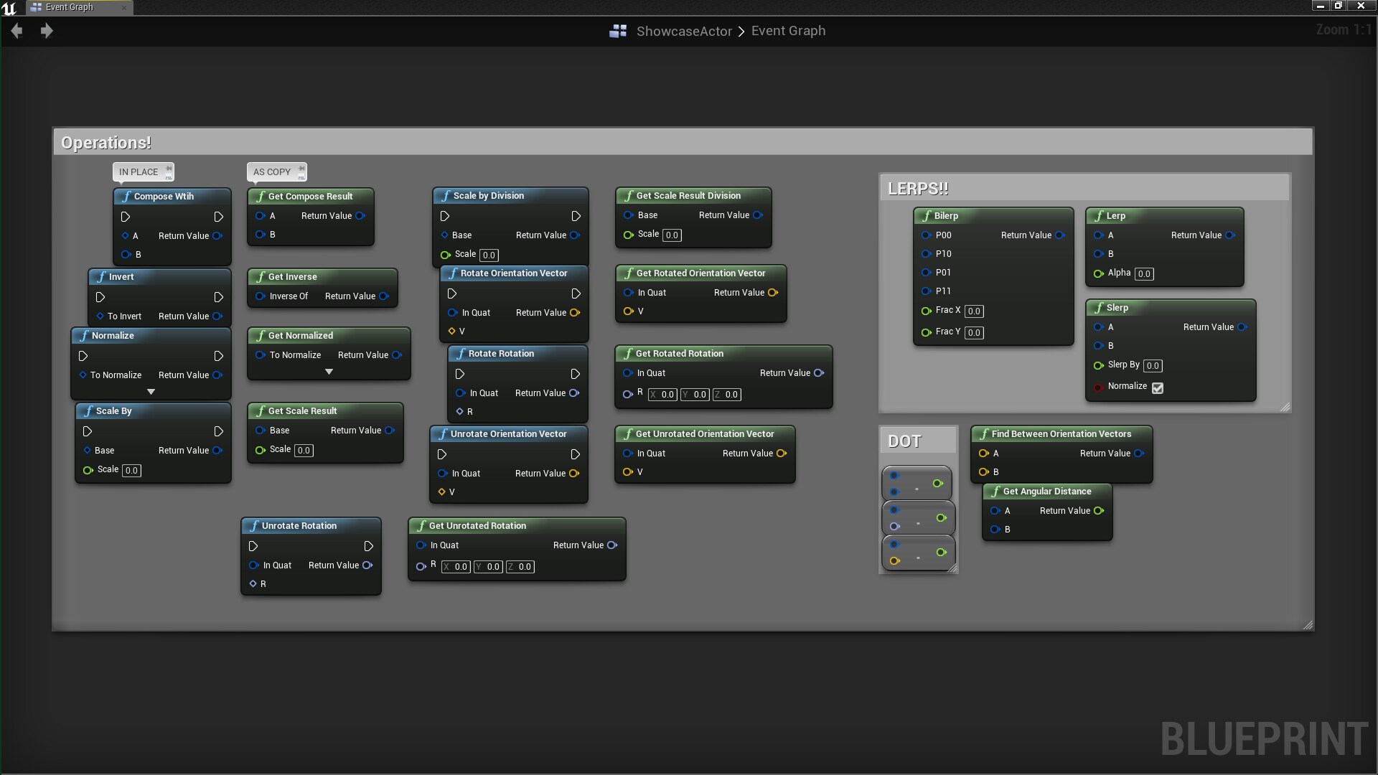Viewport: 1378px width, 775px height.
Task: Click the Event Graph breadcrumb link
Action: pos(787,31)
